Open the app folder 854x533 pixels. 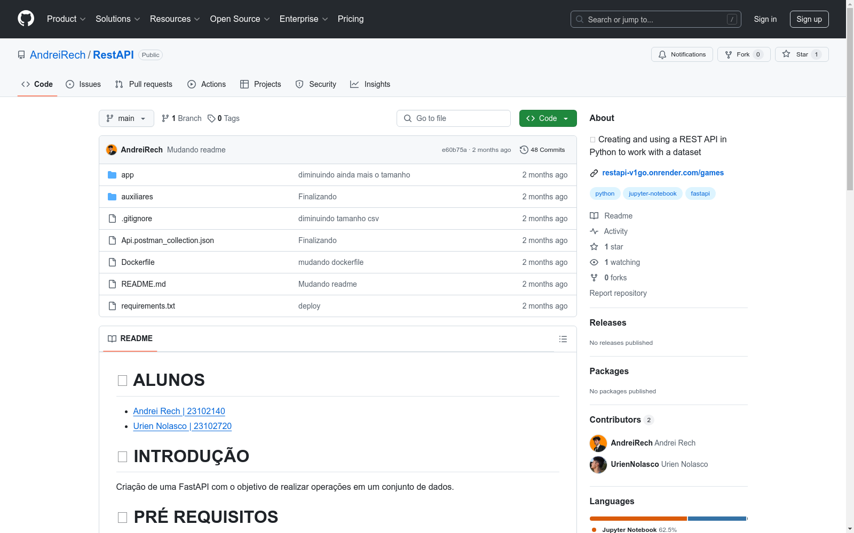pyautogui.click(x=128, y=175)
